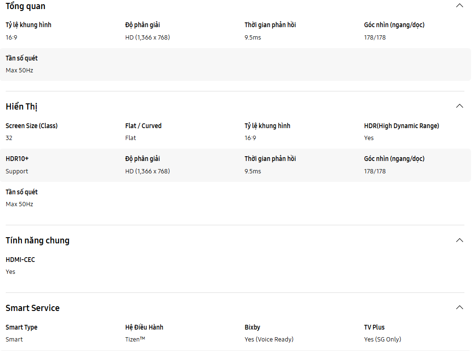Click the Yes (Voice Ready) value
This screenshot has height=351, width=473.
269,339
